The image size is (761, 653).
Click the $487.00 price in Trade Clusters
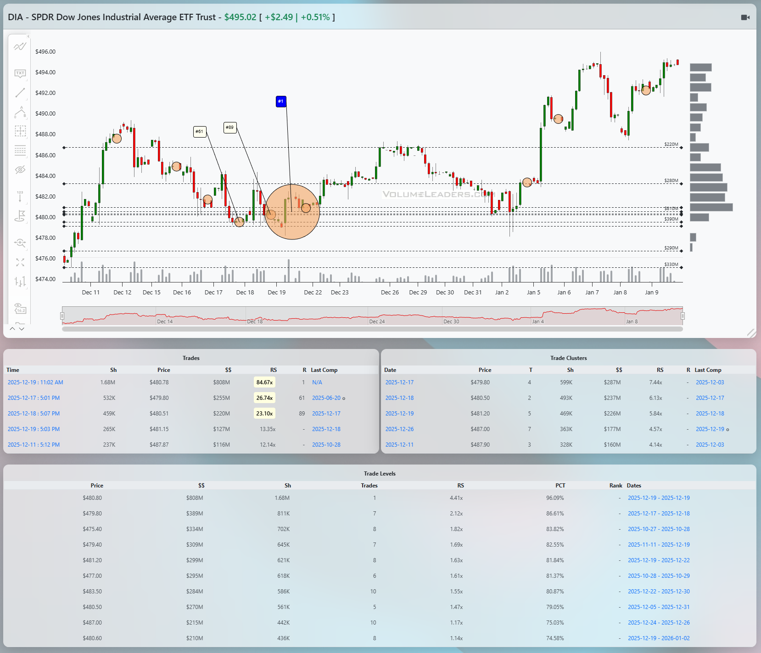[x=480, y=429]
